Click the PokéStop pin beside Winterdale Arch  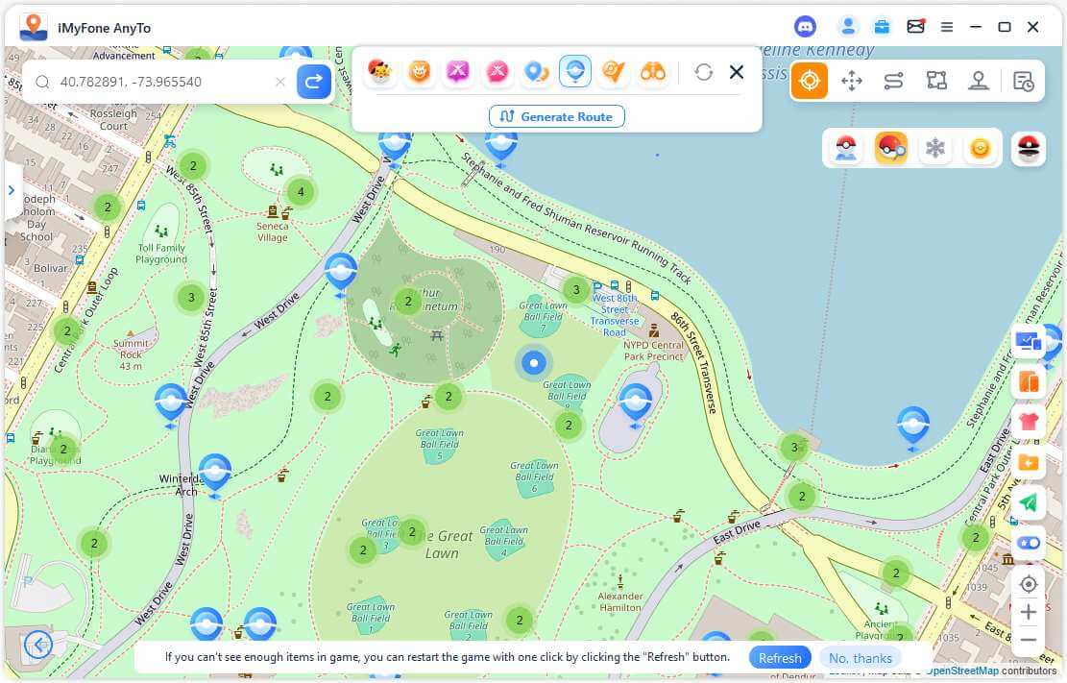pos(215,474)
